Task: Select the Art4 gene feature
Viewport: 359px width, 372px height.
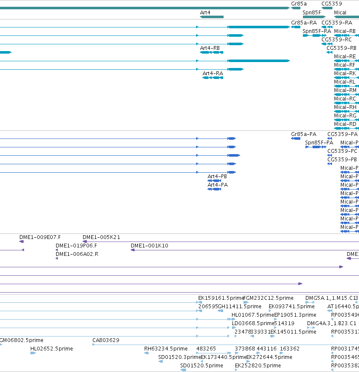Action: (212, 17)
